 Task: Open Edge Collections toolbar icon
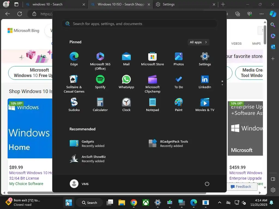[238, 14]
